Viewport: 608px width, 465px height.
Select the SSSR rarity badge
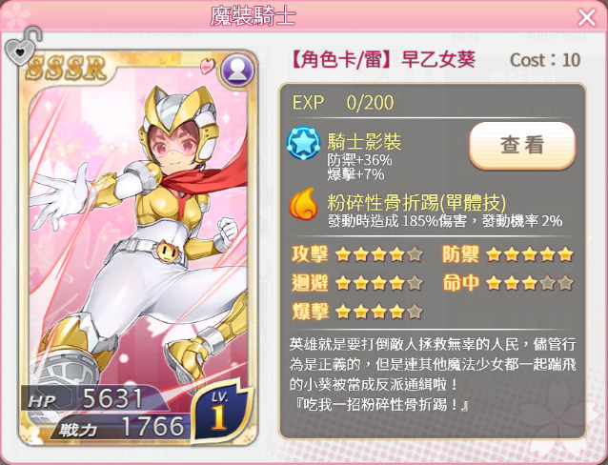tap(66, 69)
